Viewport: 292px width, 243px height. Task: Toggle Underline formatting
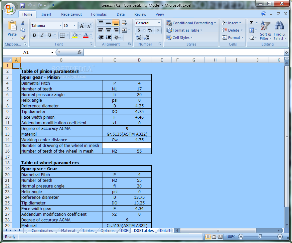pos(50,35)
